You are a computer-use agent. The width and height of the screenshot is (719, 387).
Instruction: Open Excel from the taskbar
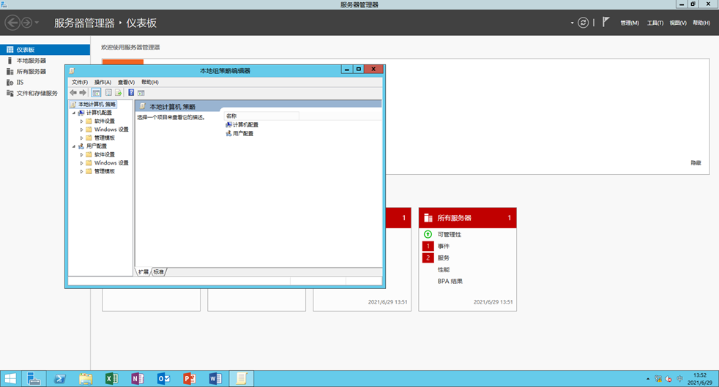(x=111, y=378)
